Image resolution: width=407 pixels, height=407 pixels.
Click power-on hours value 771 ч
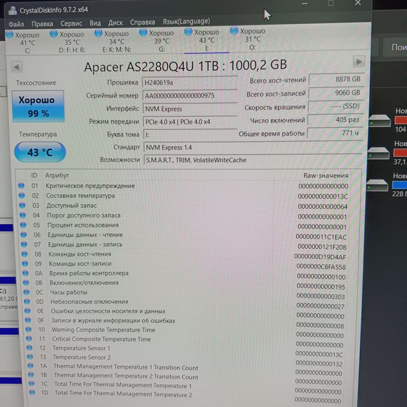click(335, 133)
